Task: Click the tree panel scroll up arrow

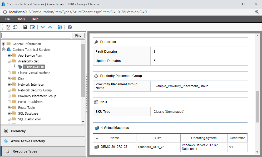Action: point(83,42)
